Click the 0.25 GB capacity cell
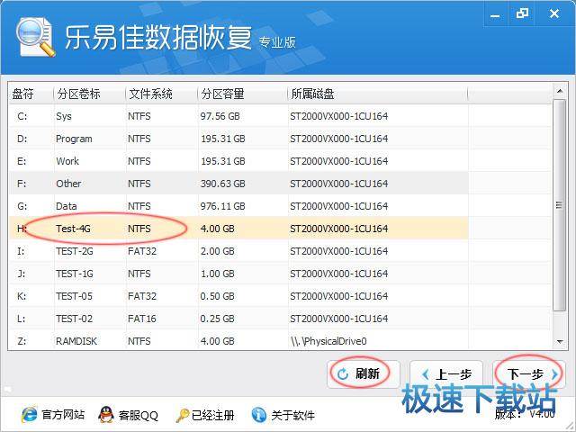 (x=217, y=318)
